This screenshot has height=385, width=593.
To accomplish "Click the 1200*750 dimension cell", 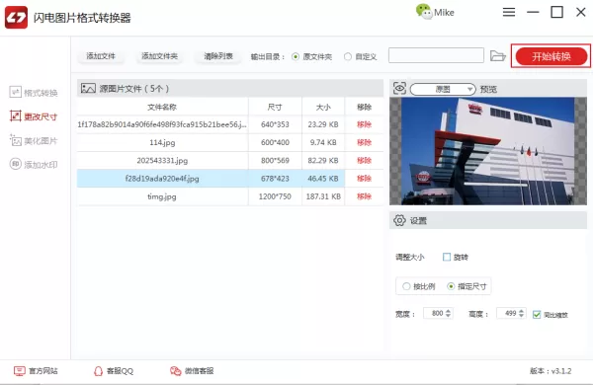I will pyautogui.click(x=275, y=196).
